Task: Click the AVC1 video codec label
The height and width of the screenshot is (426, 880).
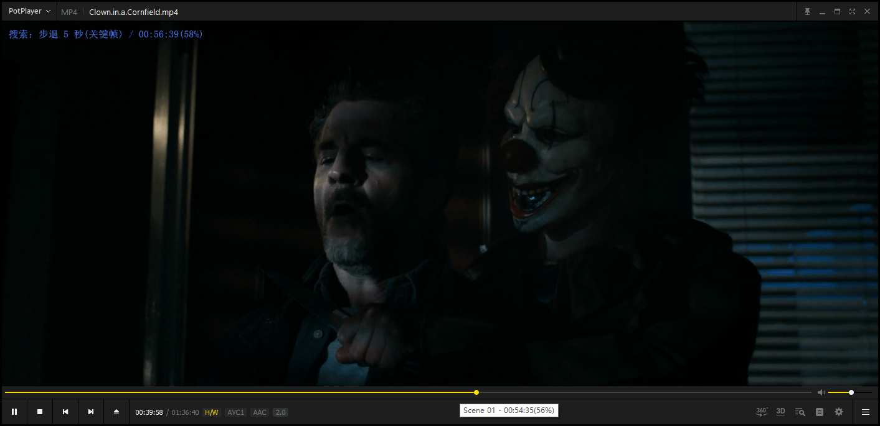Action: coord(235,412)
